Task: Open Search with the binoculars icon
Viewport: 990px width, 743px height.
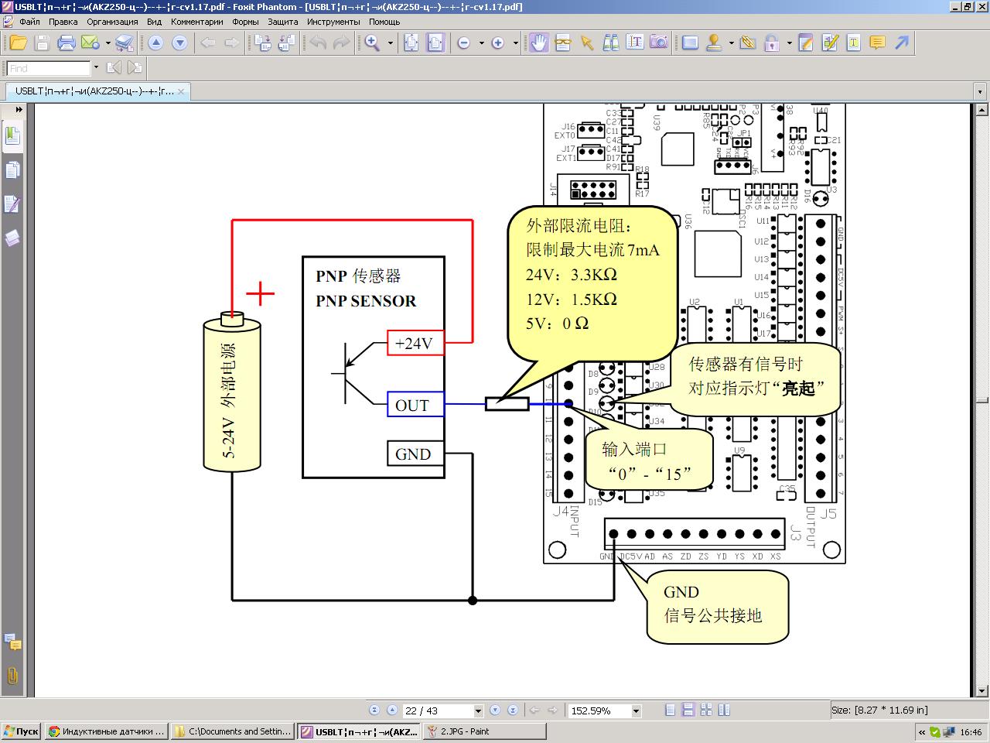Action: pyautogui.click(x=611, y=43)
